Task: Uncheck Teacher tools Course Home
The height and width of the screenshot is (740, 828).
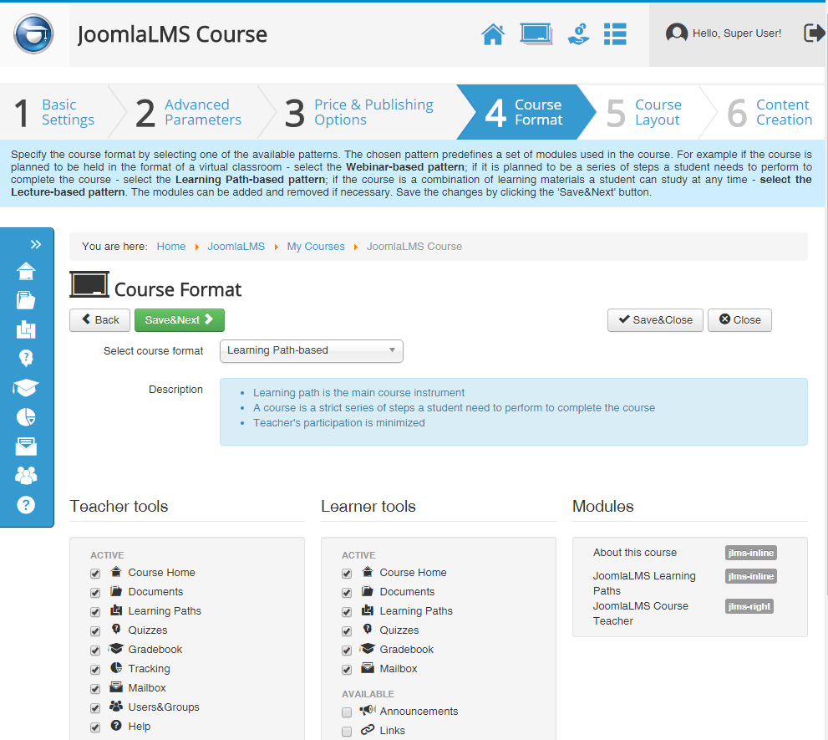Action: (x=95, y=574)
